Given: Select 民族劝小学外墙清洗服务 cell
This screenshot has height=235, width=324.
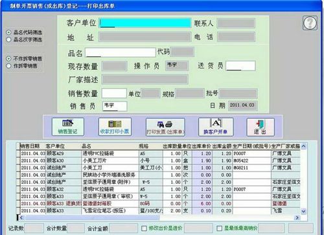Looking at the screenshot, I should [x=110, y=175].
